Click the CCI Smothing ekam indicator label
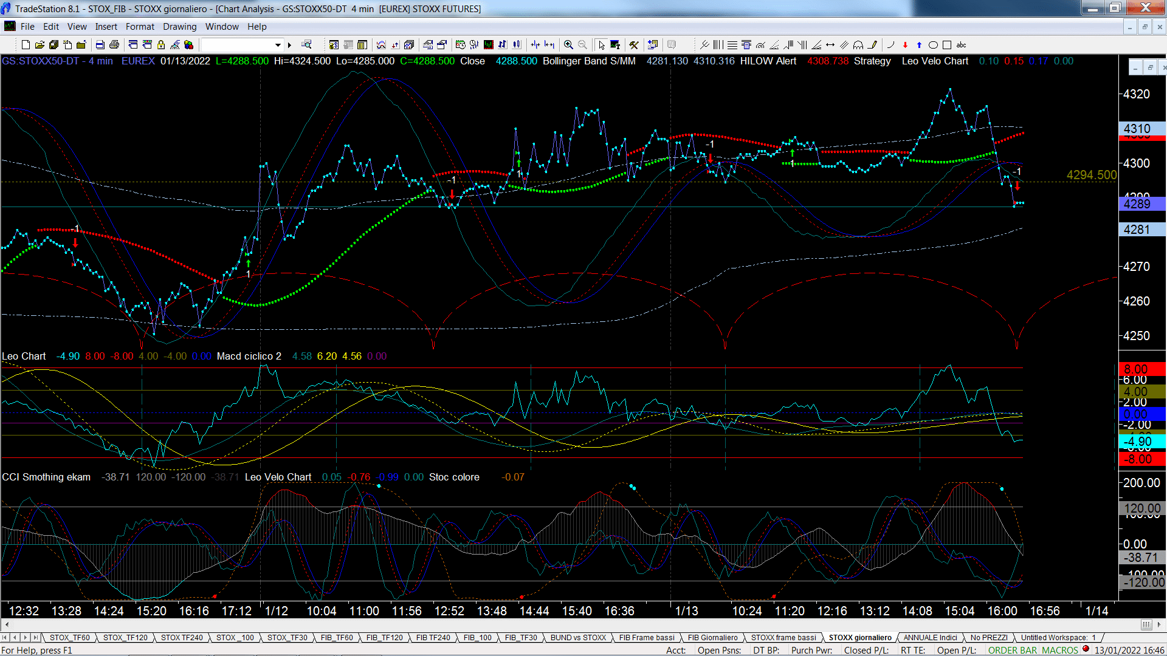This screenshot has height=656, width=1167. [x=46, y=477]
